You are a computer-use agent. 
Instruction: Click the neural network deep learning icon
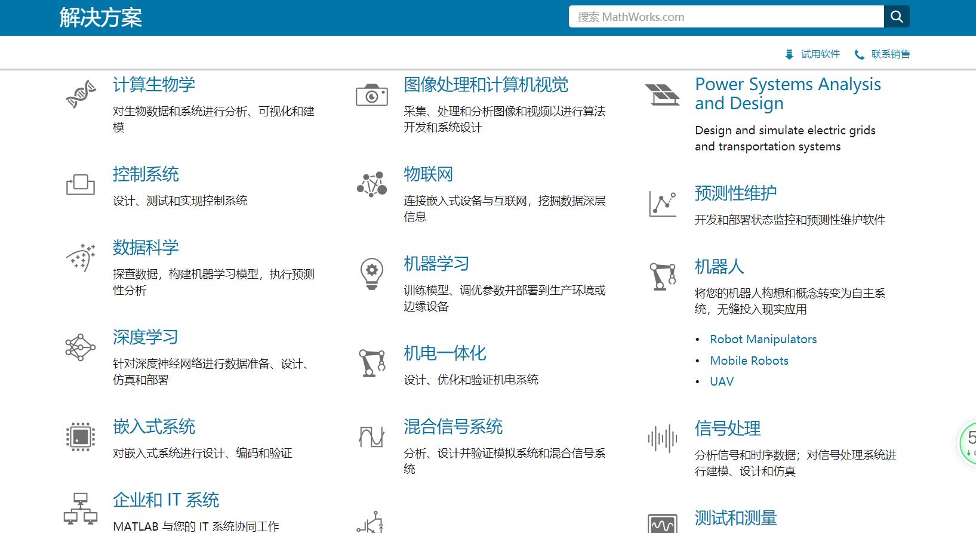click(81, 347)
